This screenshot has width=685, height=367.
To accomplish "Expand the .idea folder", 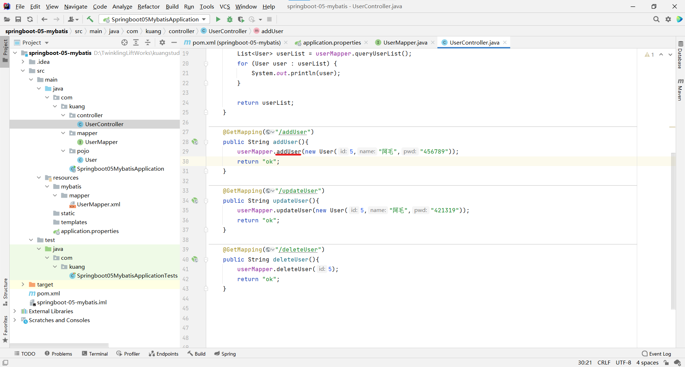I will [23, 62].
